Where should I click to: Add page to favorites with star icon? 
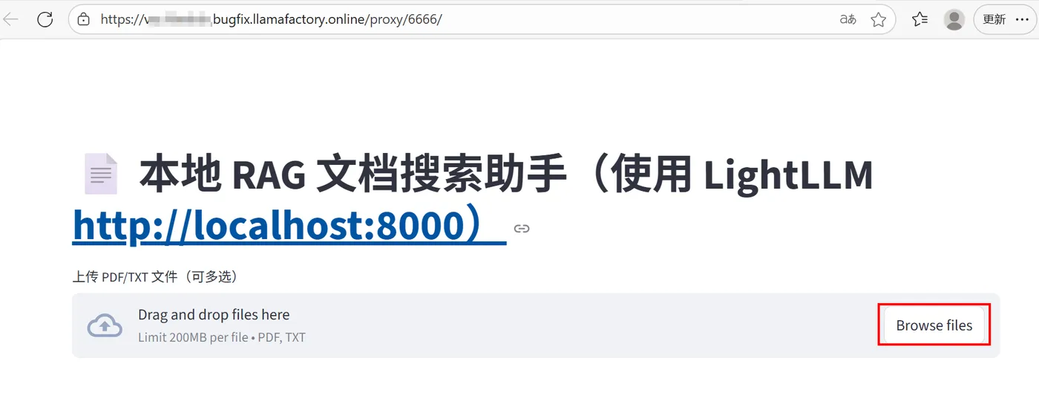pos(879,19)
